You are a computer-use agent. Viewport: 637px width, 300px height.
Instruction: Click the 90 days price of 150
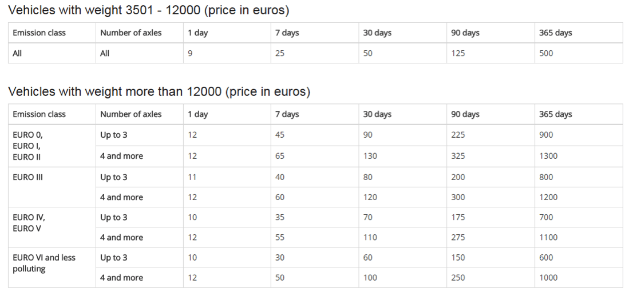(x=459, y=258)
